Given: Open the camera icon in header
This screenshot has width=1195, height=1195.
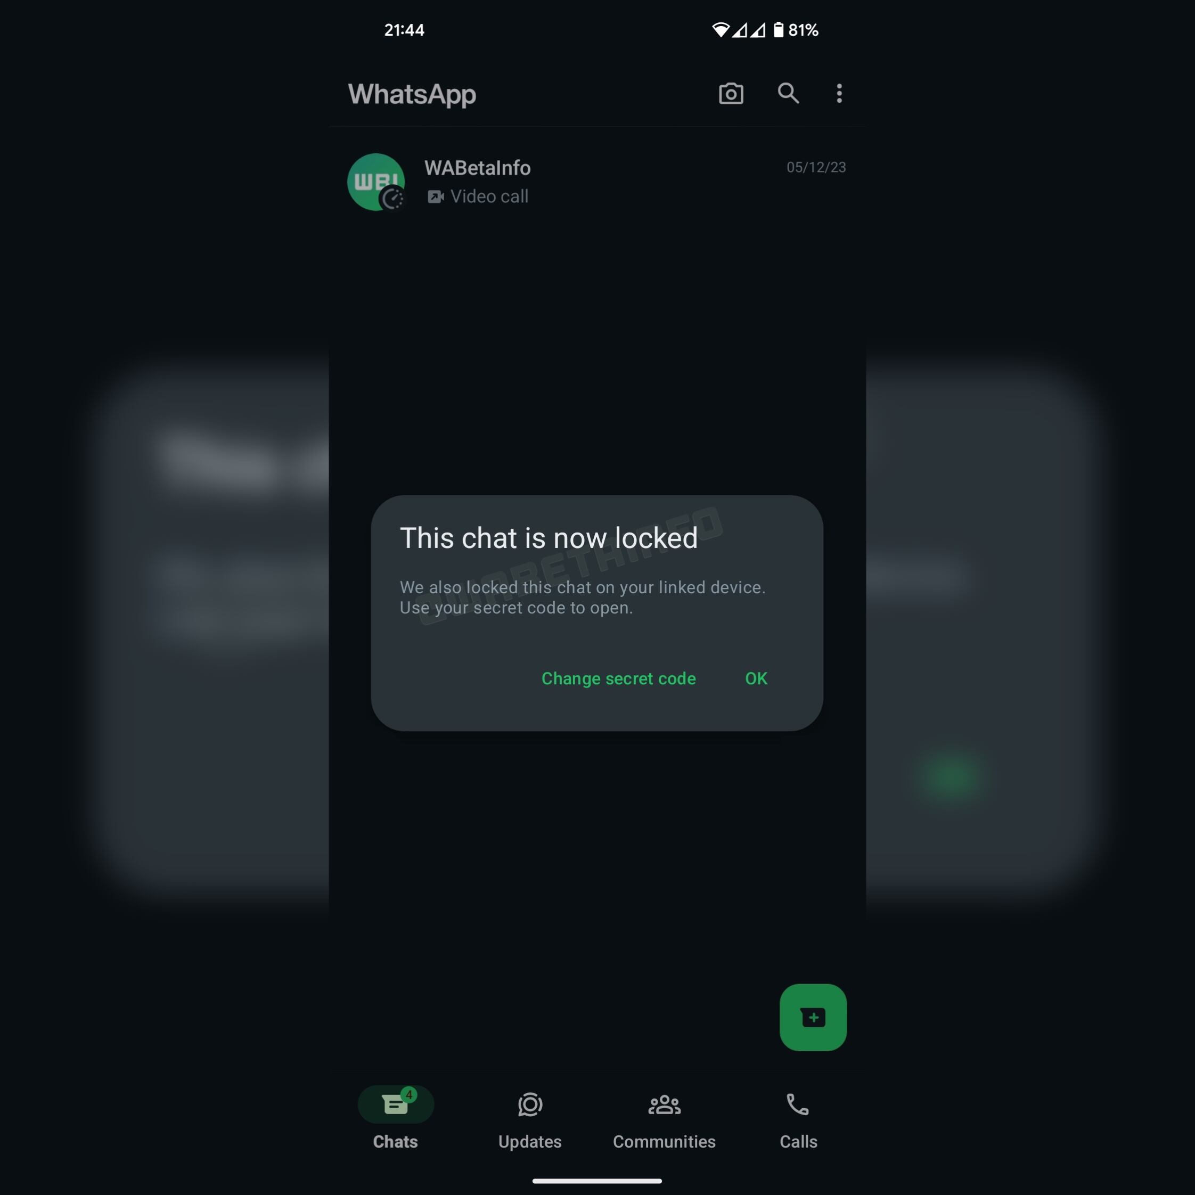Looking at the screenshot, I should click(731, 93).
